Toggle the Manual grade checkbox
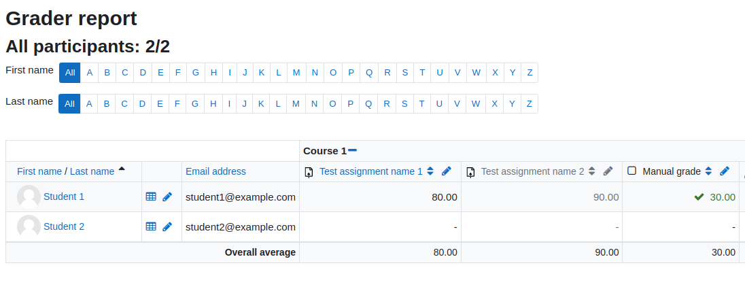 click(x=631, y=171)
